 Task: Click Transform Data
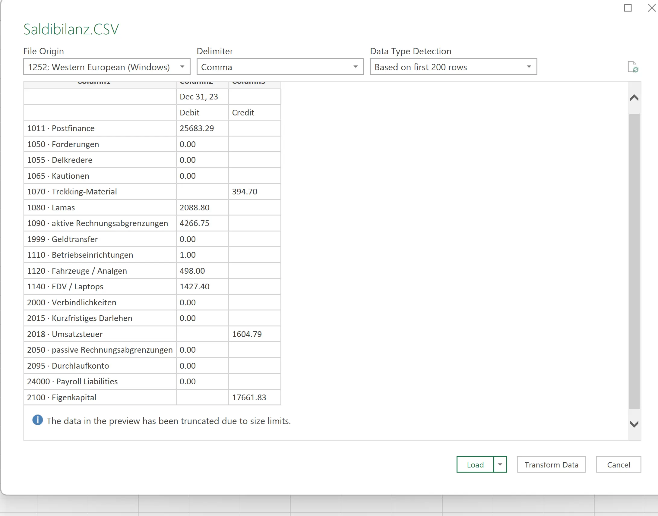pyautogui.click(x=551, y=464)
